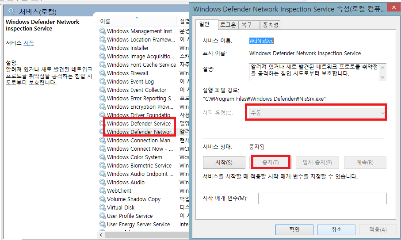Click the 서비스(로컬) header icon
Viewport: 401px width, 240px height.
pos(11,11)
